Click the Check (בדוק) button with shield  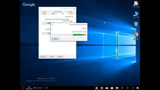tap(48, 23)
